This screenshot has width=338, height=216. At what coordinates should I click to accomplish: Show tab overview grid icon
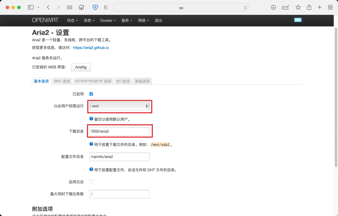[x=330, y=7]
